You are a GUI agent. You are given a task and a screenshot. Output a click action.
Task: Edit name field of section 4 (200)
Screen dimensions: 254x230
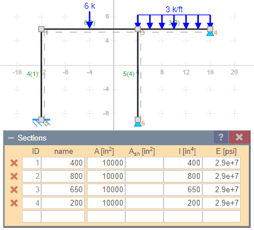(x=63, y=203)
